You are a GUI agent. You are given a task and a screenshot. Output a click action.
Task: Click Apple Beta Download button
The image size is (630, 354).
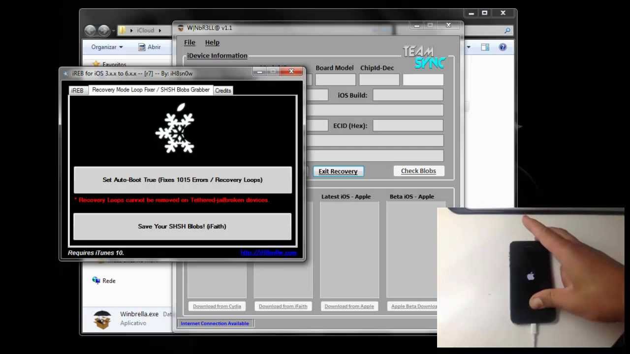tap(412, 306)
